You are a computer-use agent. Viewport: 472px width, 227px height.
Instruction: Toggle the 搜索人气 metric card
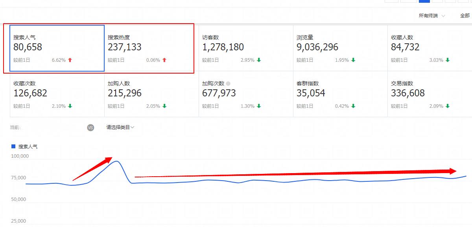pos(57,48)
